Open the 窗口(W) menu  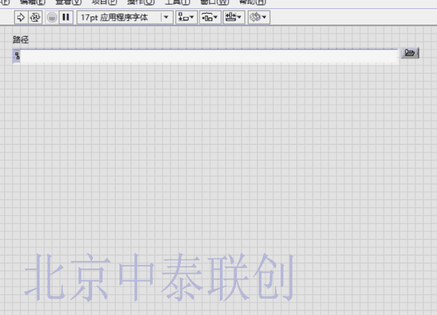[214, 2]
